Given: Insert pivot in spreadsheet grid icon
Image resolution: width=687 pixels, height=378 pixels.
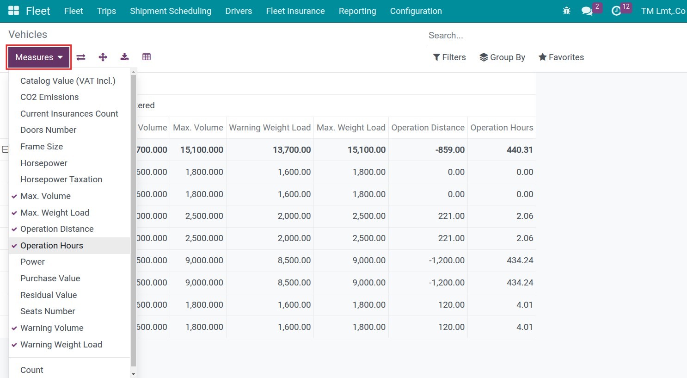Looking at the screenshot, I should 147,57.
